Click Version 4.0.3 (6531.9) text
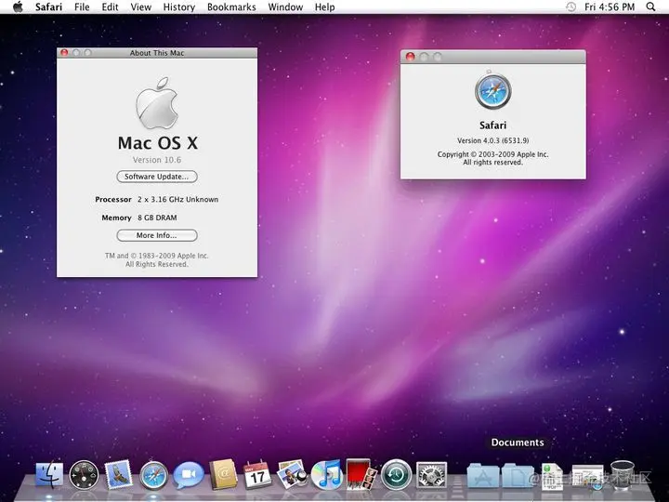 [493, 140]
